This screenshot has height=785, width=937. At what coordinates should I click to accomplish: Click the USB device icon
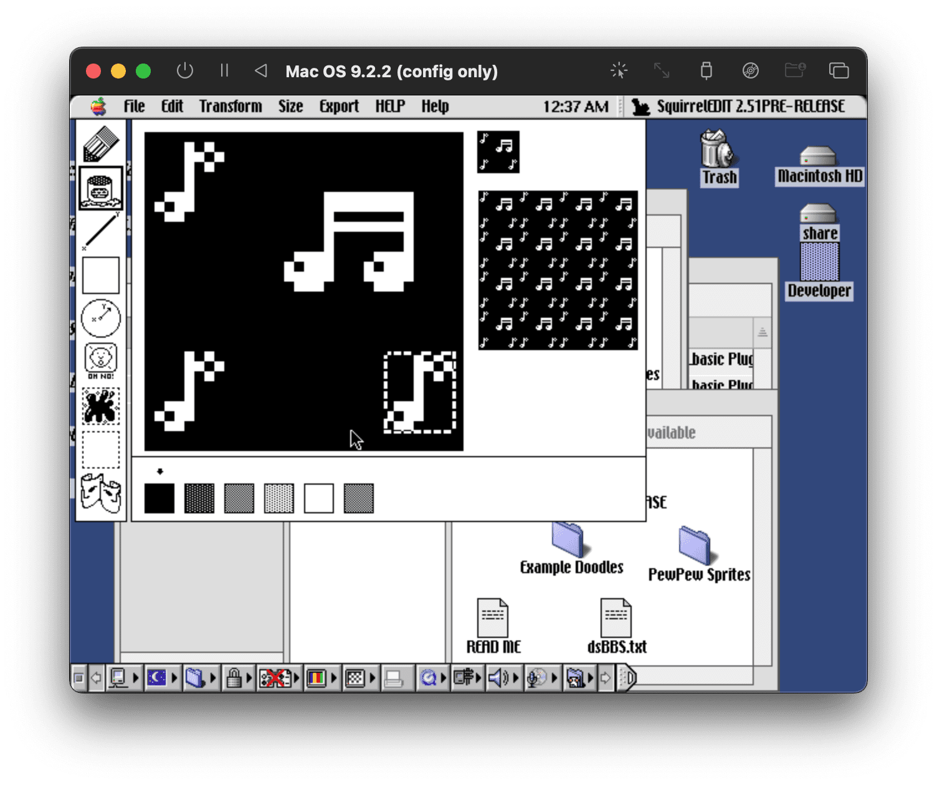(706, 70)
